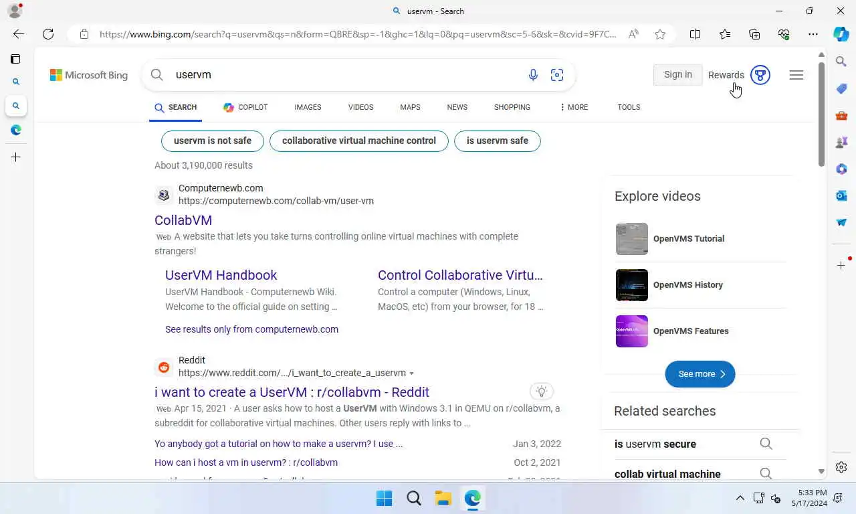Viewport: 856px width, 514px height.
Task: Select 'collaborative virtual machine control' chip
Action: [359, 141]
